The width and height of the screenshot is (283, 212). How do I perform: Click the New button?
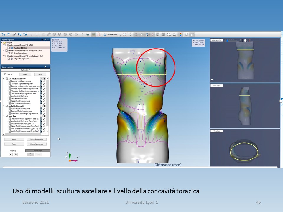click(x=40, y=74)
